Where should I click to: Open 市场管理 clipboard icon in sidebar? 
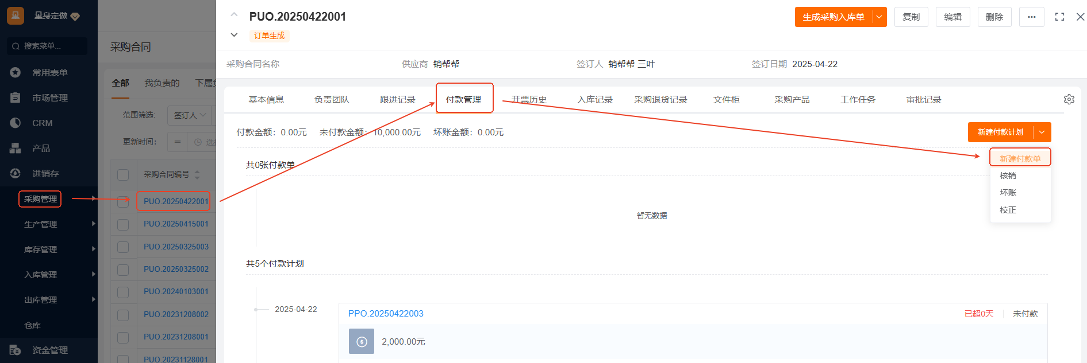(x=16, y=97)
